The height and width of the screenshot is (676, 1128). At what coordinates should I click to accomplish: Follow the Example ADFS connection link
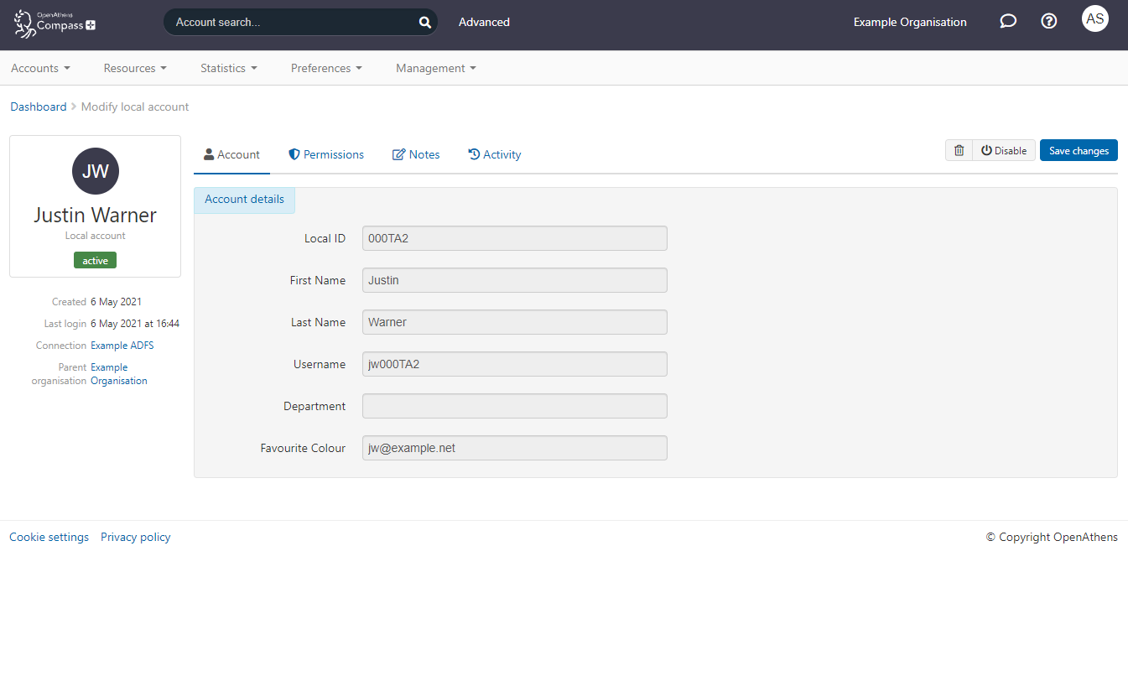click(x=122, y=346)
